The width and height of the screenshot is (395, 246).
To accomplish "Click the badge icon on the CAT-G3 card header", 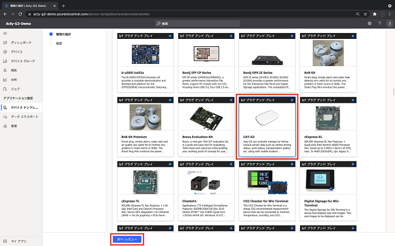I will [292, 100].
